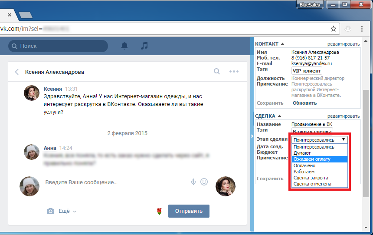Click the notifications bell icon
This screenshot has width=373, height=235.
[124, 46]
